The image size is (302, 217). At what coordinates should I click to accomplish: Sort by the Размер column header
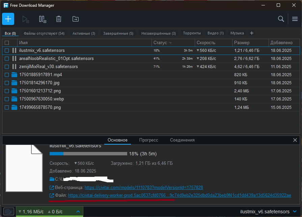[x=250, y=43]
